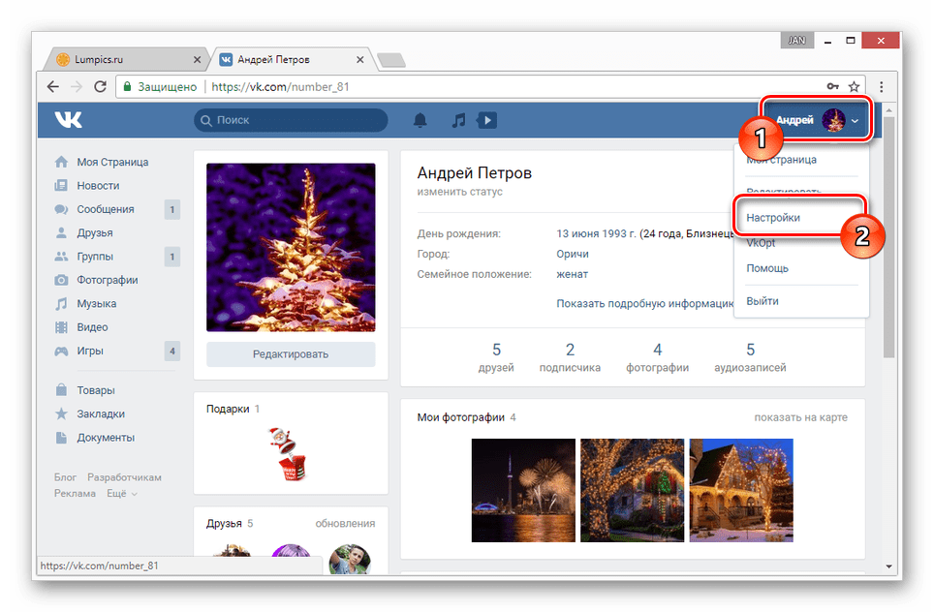
Task: Click the video play icon in header
Action: [x=486, y=120]
